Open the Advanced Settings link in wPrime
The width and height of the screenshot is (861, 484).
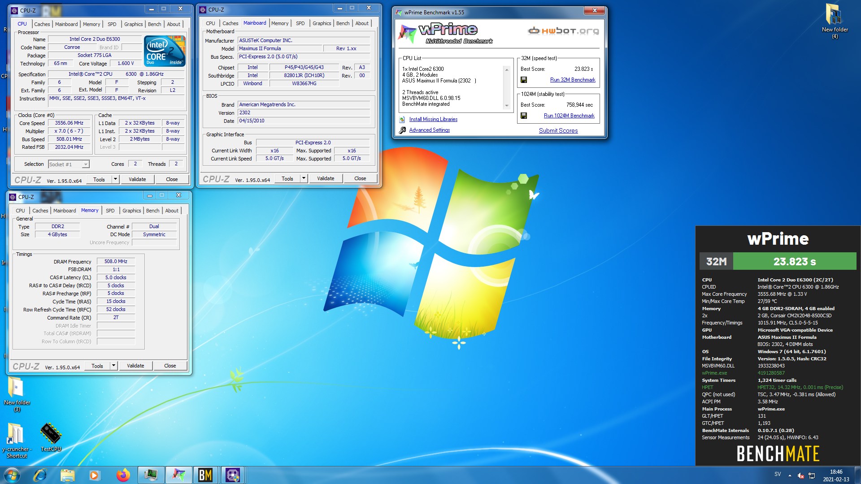point(429,130)
